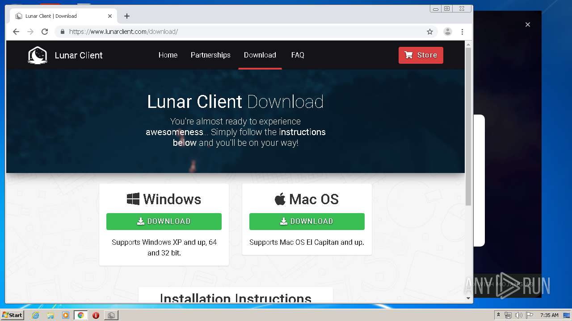The image size is (572, 321).
Task: Open Action Center flag icon
Action: [x=529, y=315]
